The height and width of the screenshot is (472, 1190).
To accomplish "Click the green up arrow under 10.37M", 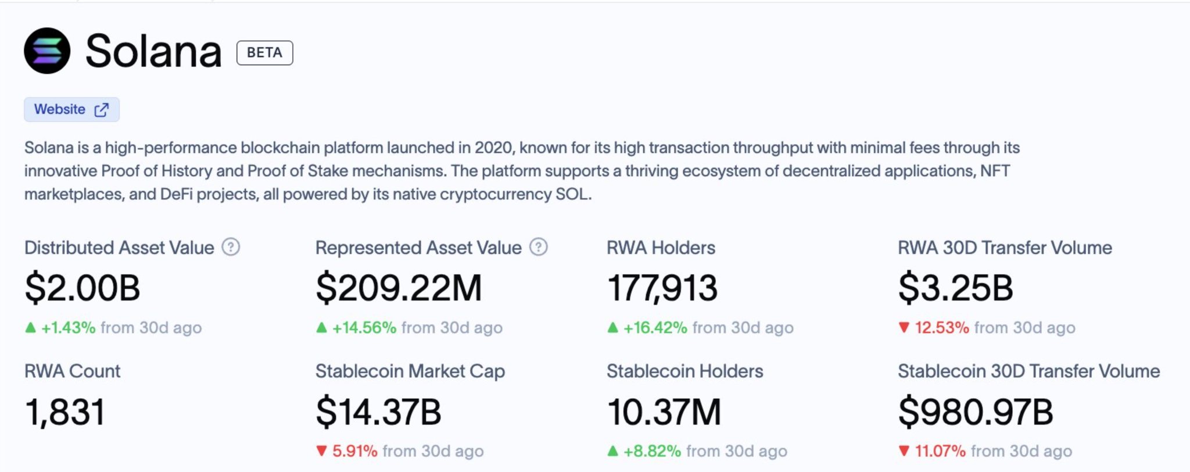I will point(612,451).
